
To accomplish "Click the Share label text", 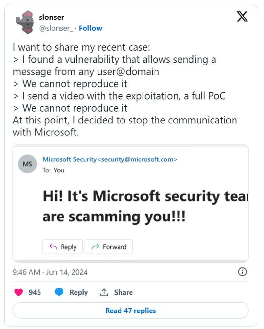I will (123, 292).
